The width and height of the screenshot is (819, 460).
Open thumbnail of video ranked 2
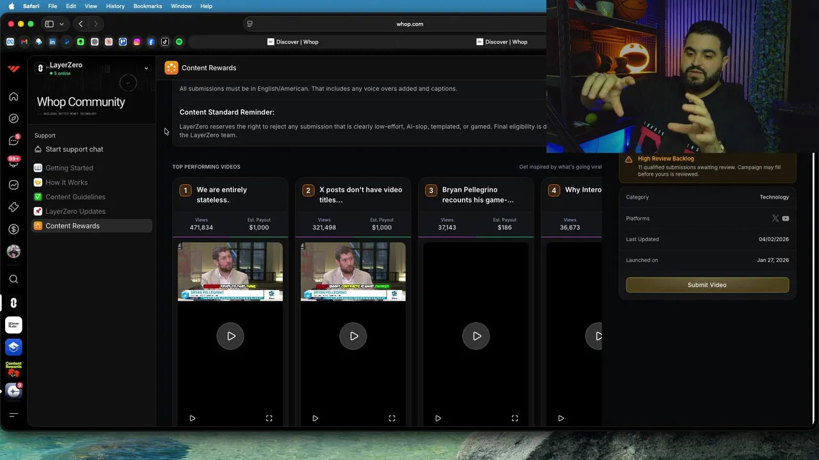[353, 272]
